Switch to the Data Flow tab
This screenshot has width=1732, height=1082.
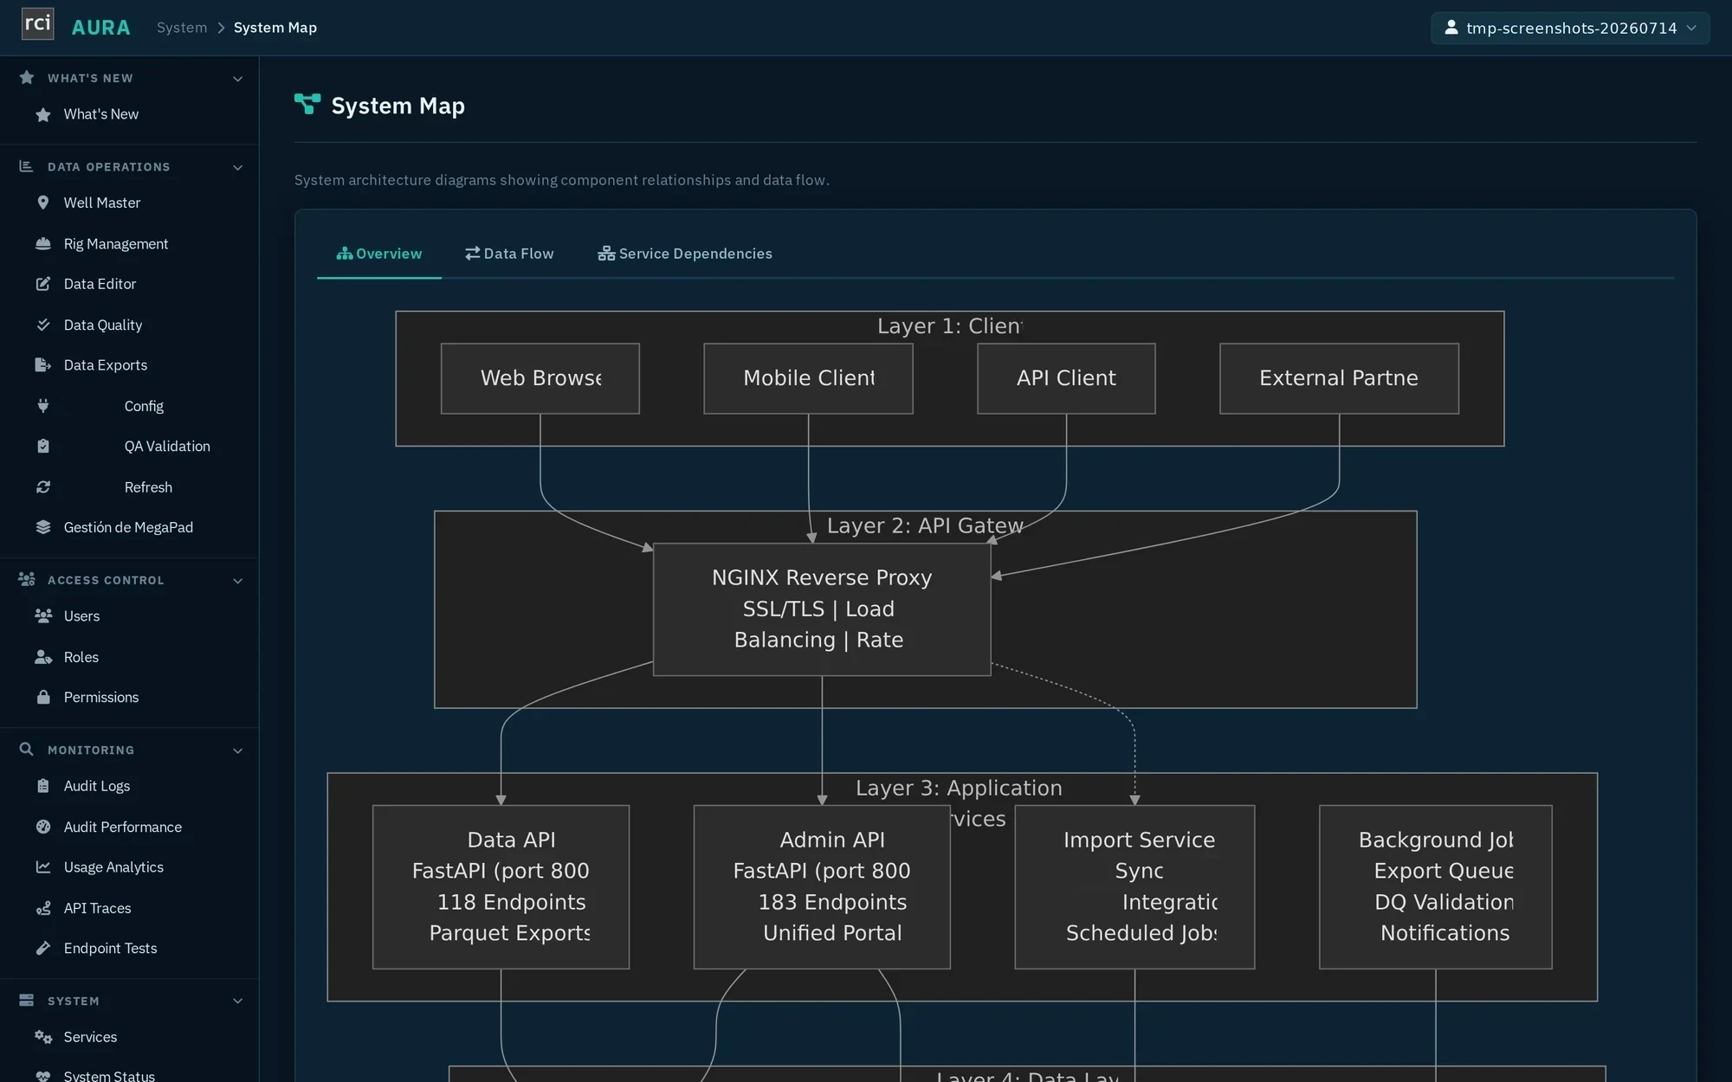(x=509, y=254)
